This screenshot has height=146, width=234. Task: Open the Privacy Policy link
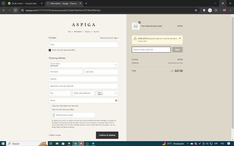tap(56, 127)
